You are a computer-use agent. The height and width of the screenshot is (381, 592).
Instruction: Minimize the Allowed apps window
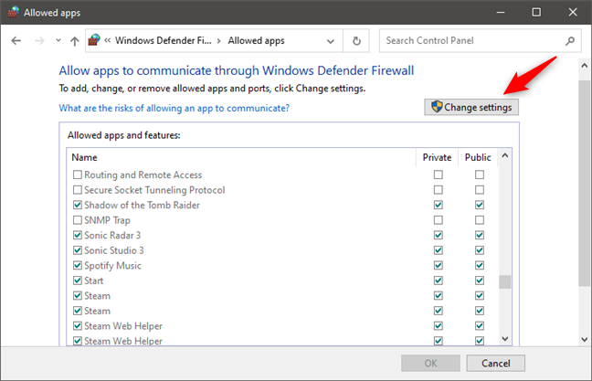pyautogui.click(x=501, y=13)
